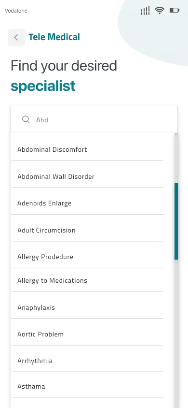Focus the specialist search field
188x408 pixels.
click(x=94, y=119)
